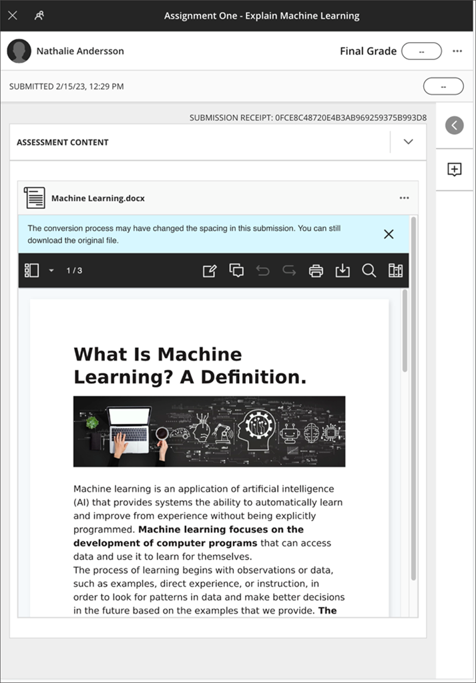
Task: Select the annotation edit tool
Action: coord(210,270)
